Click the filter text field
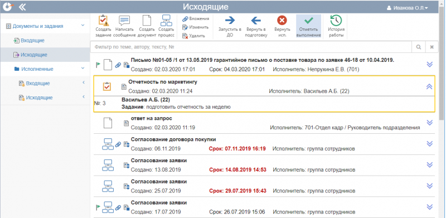446x218 pixels. click(251, 47)
